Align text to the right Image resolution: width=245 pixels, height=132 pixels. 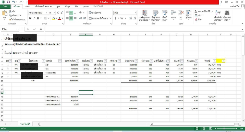[75, 18]
